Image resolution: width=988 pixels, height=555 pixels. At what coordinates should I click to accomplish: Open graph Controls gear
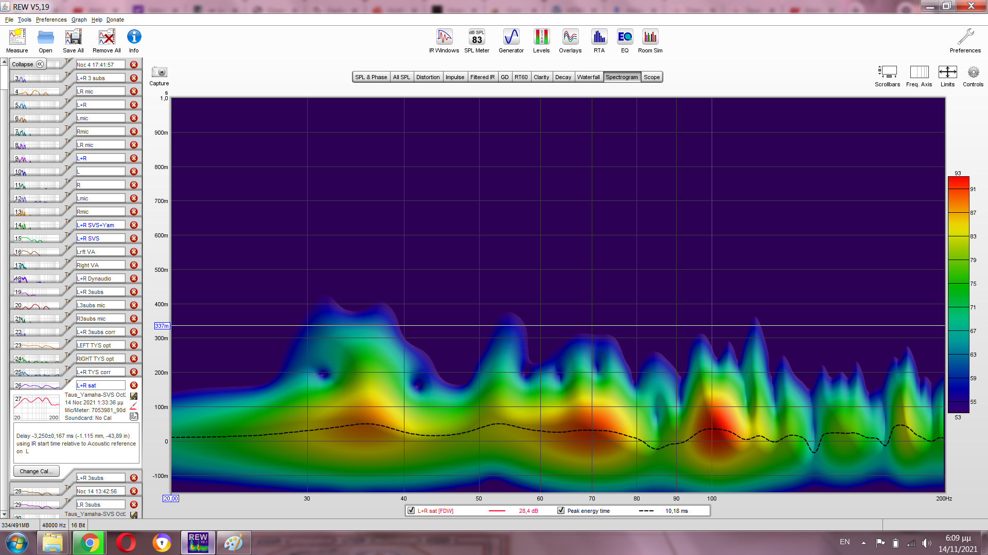point(973,72)
